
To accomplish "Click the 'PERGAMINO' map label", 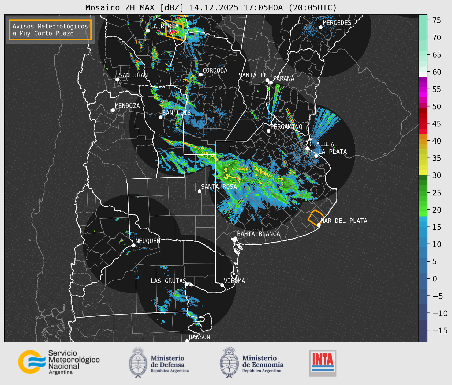I will (286, 127).
